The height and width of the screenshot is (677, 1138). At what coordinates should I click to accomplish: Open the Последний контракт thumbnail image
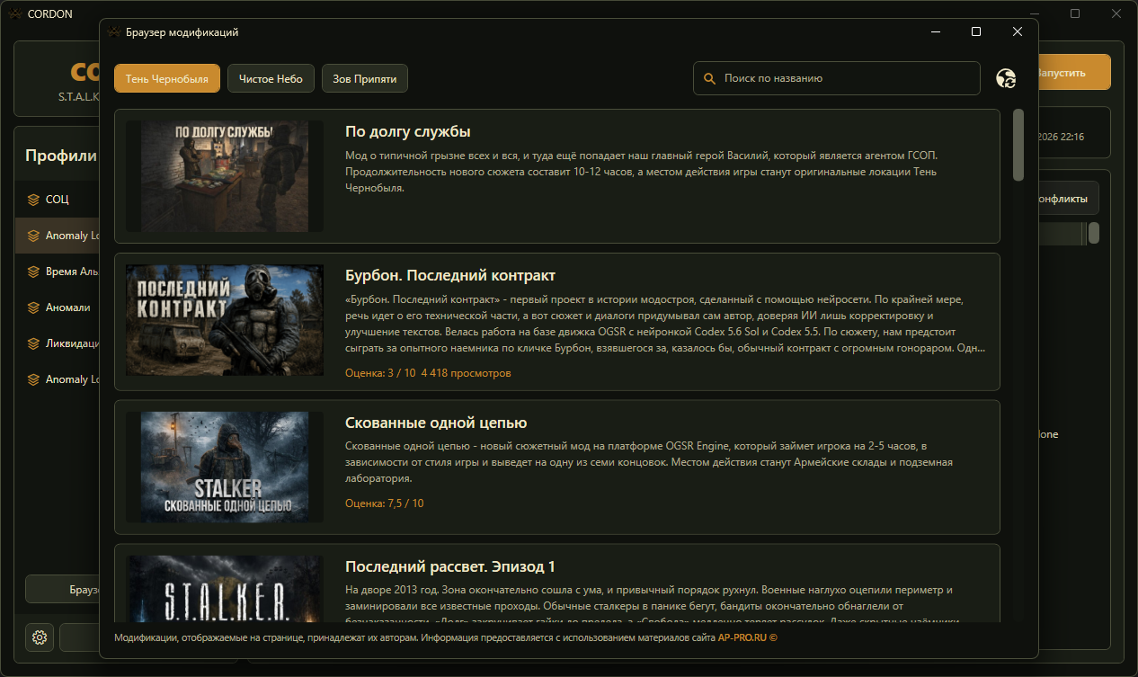point(225,320)
